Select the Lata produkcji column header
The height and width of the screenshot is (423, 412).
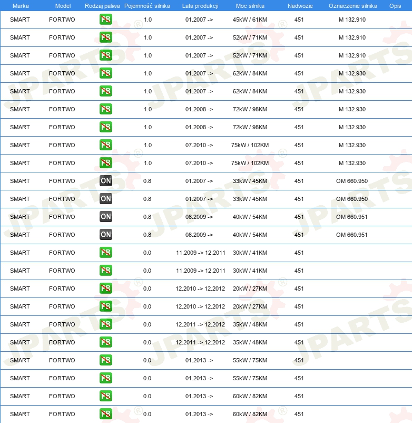pyautogui.click(x=200, y=6)
